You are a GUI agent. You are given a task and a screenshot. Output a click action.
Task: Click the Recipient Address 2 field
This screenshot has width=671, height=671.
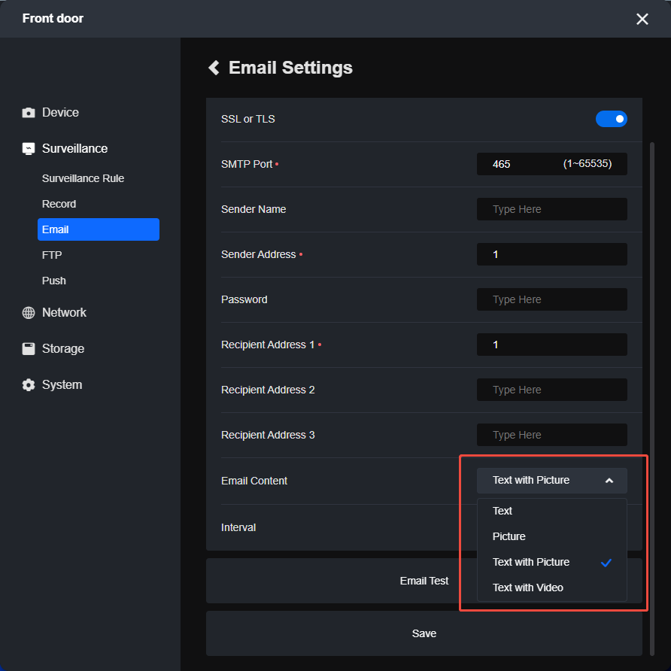click(x=551, y=390)
